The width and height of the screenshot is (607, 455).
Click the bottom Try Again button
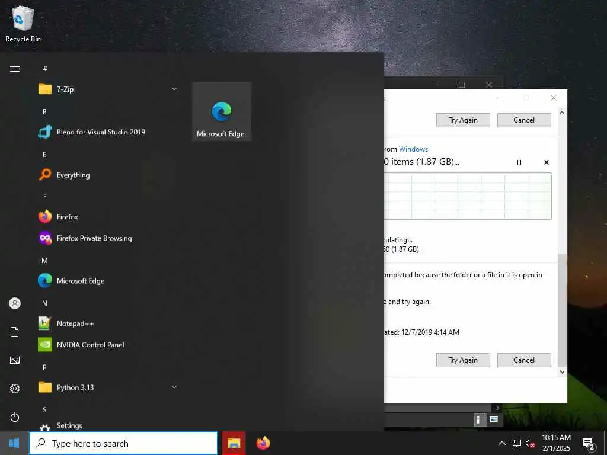[463, 360]
